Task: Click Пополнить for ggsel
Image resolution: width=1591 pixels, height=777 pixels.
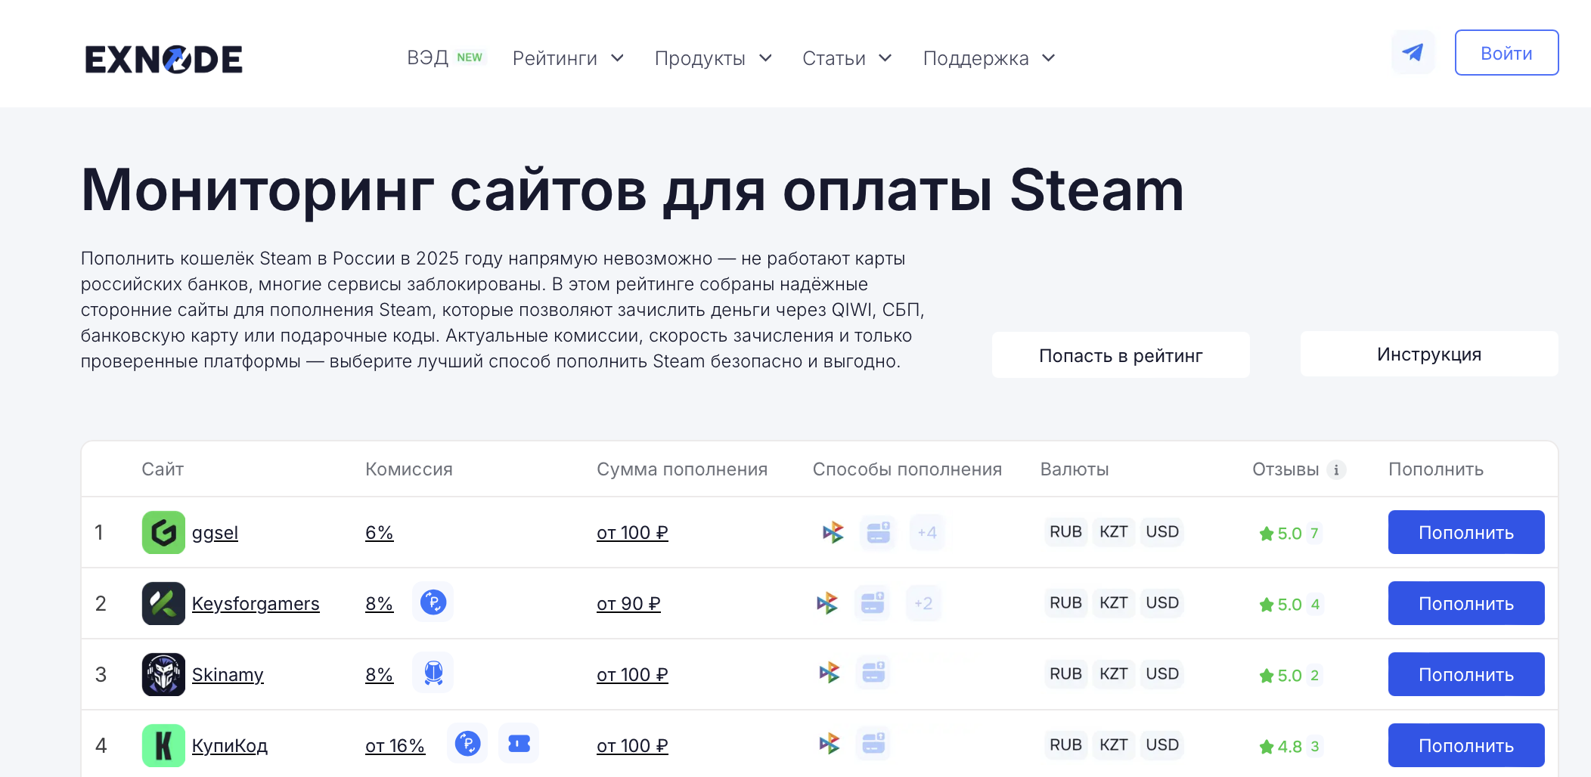Action: [1465, 532]
